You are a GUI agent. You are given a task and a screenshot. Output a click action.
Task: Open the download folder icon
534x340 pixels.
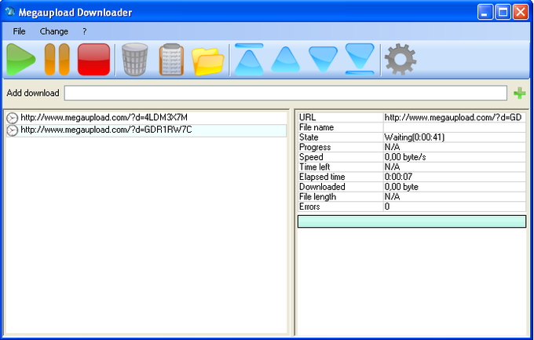[x=208, y=61]
